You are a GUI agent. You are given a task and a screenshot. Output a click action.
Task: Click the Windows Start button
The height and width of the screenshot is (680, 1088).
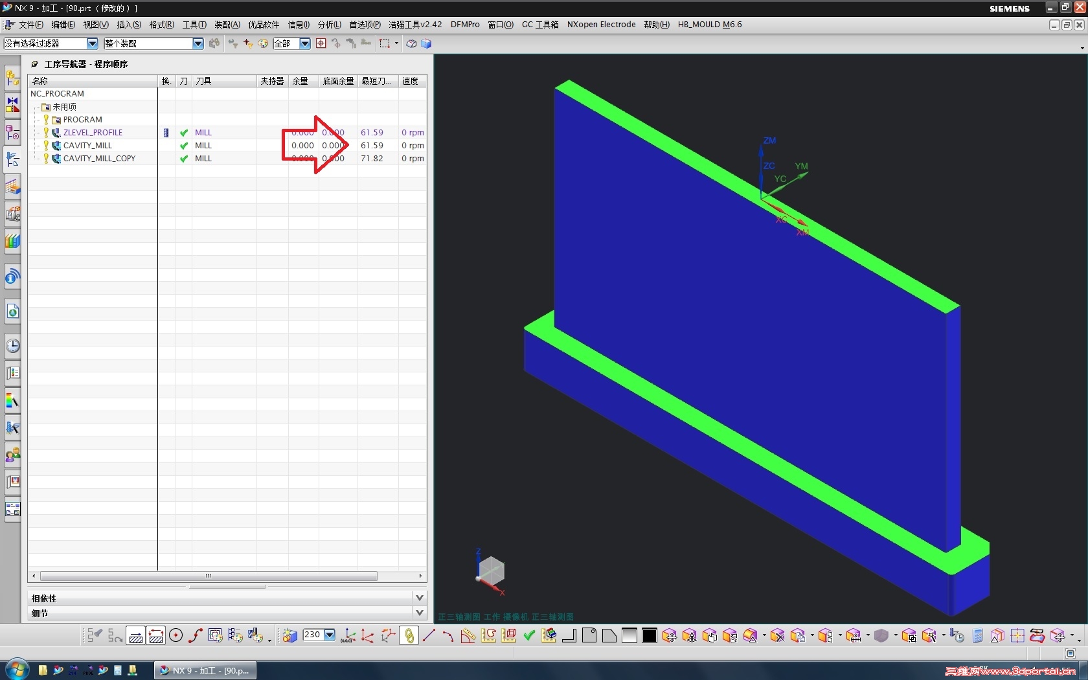pos(16,670)
